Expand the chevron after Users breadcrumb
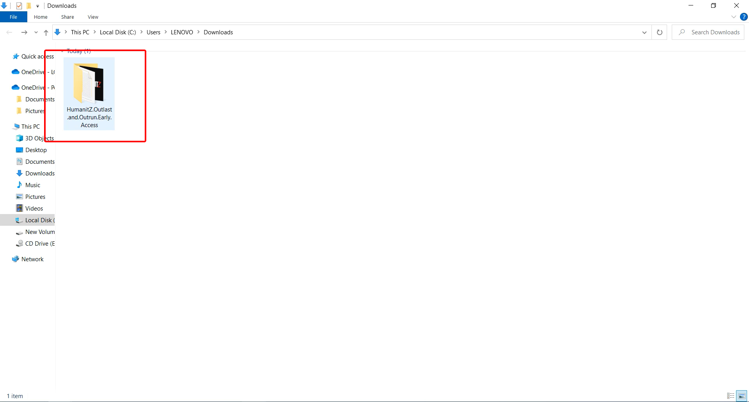Image resolution: width=749 pixels, height=402 pixels. (x=165, y=32)
